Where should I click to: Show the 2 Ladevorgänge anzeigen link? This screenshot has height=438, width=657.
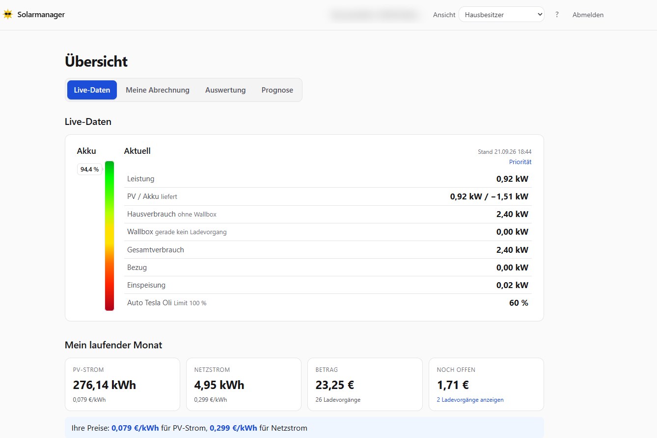470,400
